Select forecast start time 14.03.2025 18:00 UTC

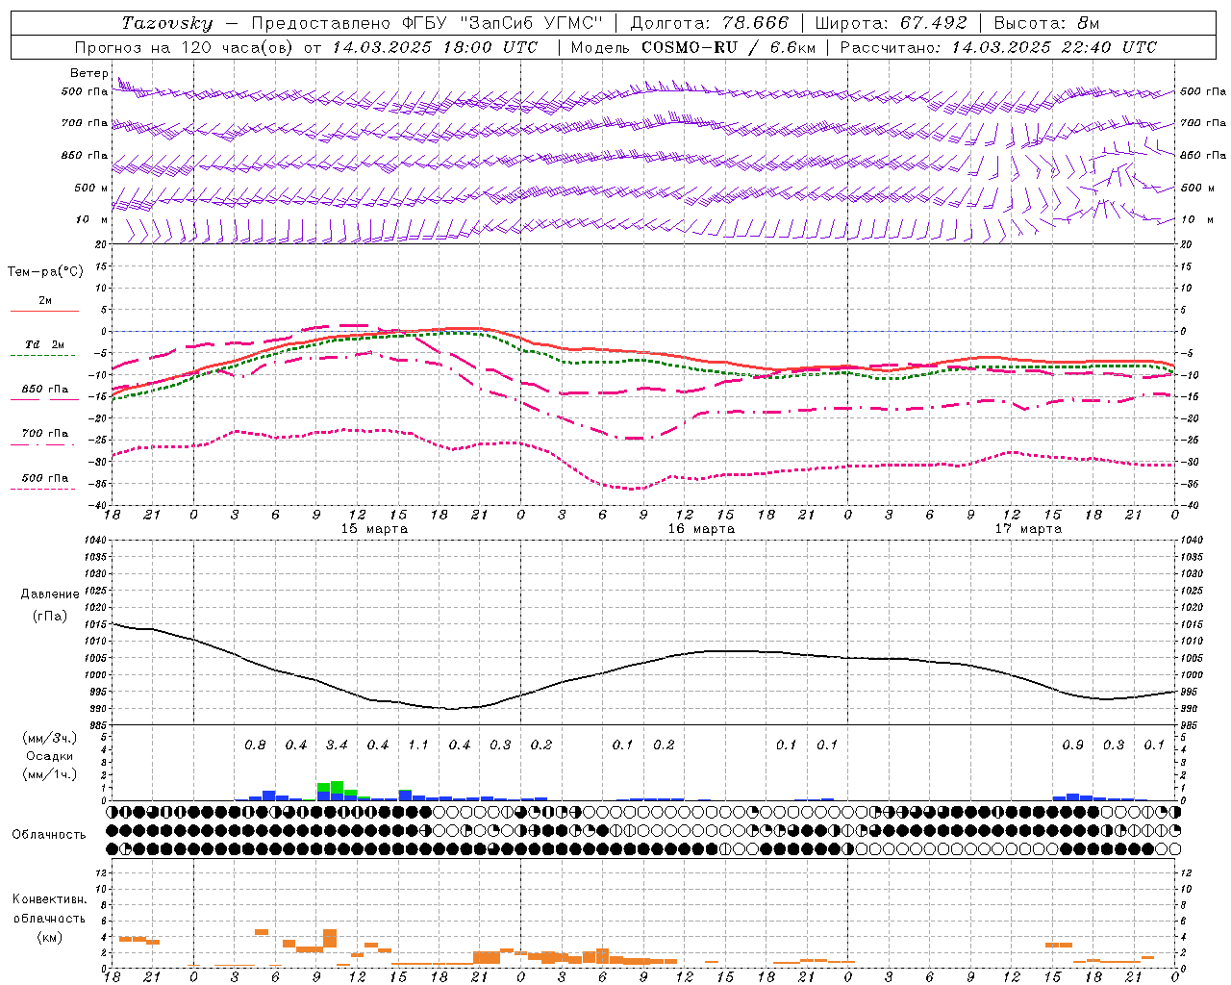pos(435,47)
